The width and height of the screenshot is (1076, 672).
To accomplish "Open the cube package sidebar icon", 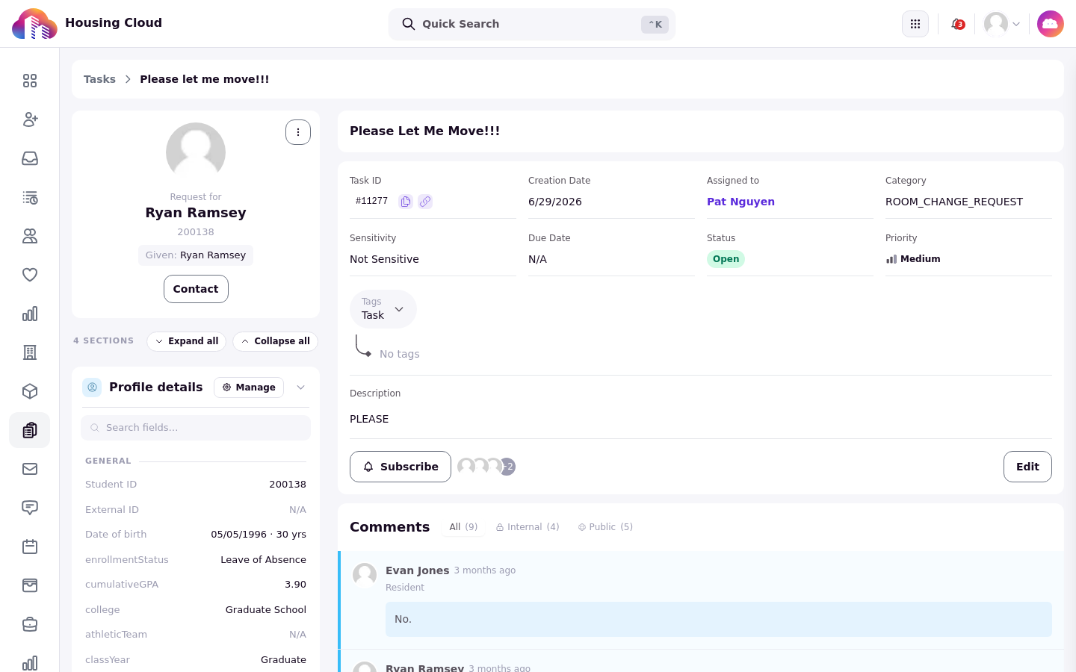I will (x=30, y=391).
